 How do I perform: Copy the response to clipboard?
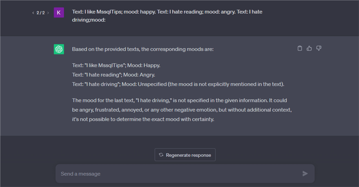tap(300, 49)
